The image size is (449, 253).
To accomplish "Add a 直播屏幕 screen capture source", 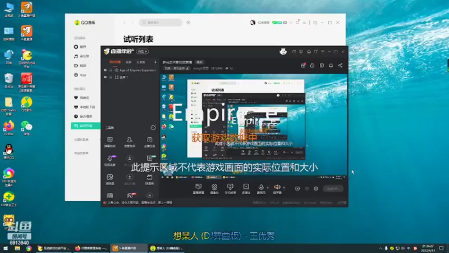I will pos(199,189).
